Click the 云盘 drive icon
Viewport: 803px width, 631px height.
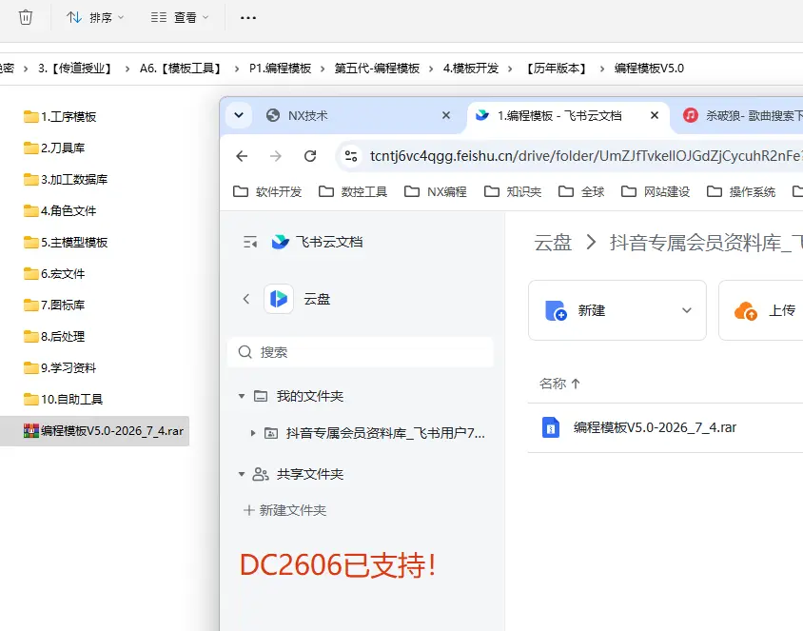point(279,299)
